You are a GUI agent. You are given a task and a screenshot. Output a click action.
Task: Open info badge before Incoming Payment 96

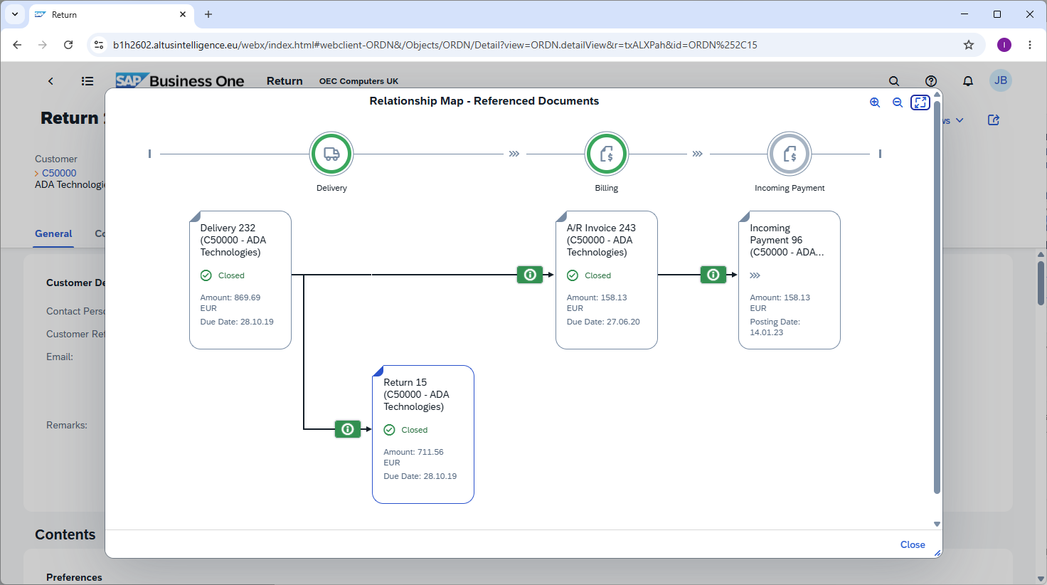[x=713, y=275]
